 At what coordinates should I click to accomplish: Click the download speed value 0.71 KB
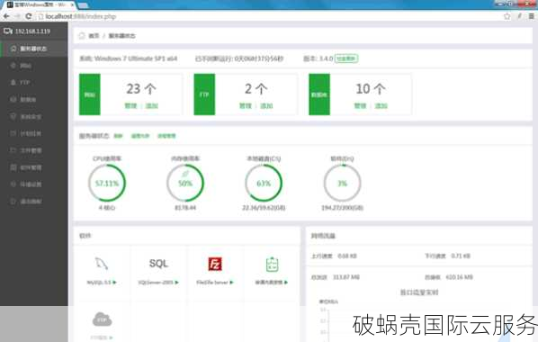tap(461, 256)
